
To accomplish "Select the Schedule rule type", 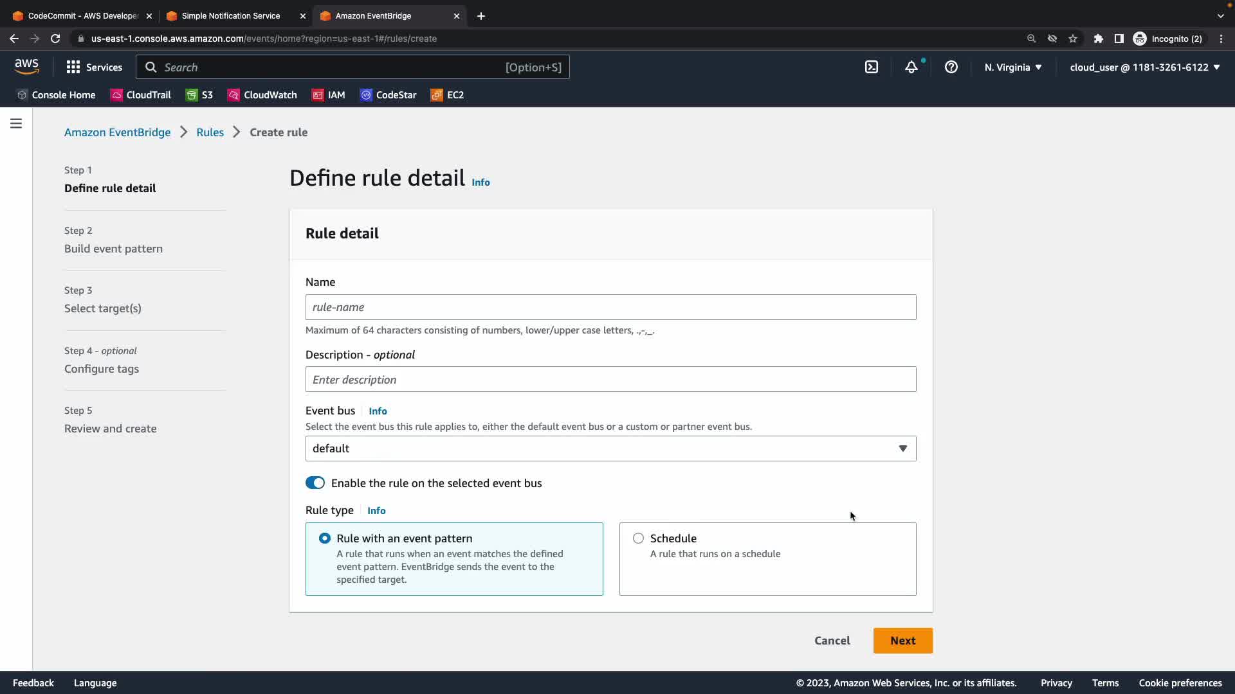I will tap(638, 538).
